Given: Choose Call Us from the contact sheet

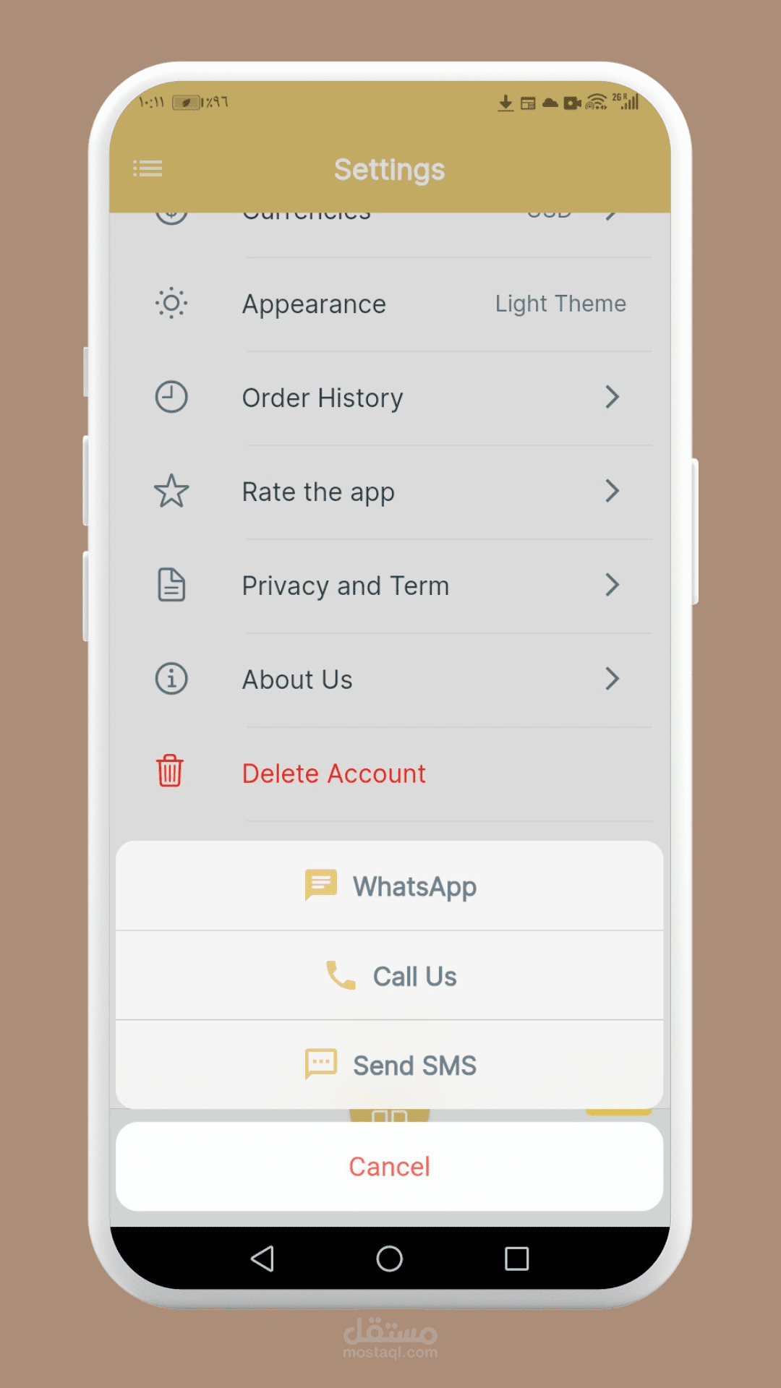Looking at the screenshot, I should (390, 976).
